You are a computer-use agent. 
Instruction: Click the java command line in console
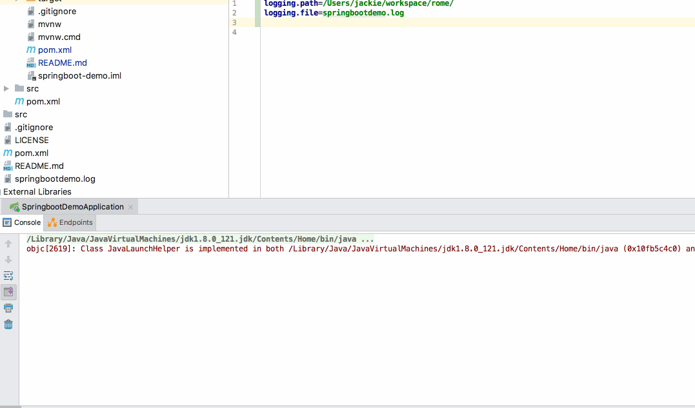point(200,239)
